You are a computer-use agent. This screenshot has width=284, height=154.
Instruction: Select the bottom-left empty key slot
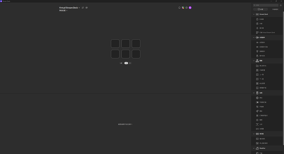pos(115,54)
